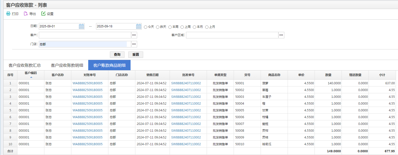Viewport: 398px width, 155px height.
Task: Open 设置 settings from toolbar
Action: coord(47,14)
